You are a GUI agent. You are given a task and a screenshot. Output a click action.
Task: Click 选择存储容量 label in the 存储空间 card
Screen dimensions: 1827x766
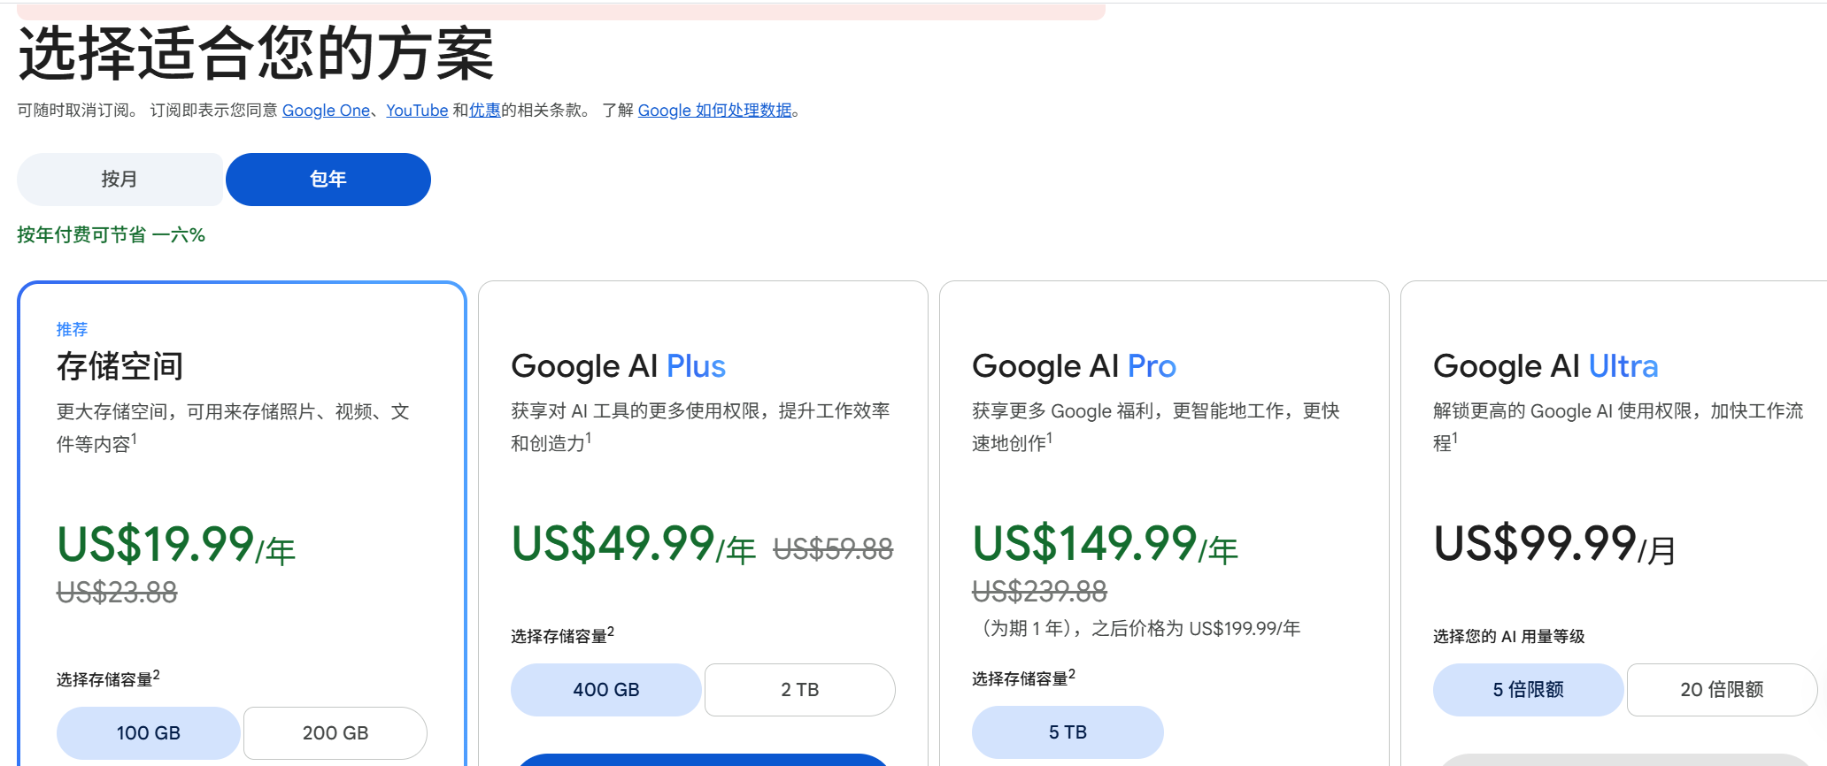[108, 679]
